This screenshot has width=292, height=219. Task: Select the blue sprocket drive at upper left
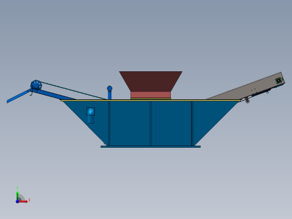(x=36, y=85)
